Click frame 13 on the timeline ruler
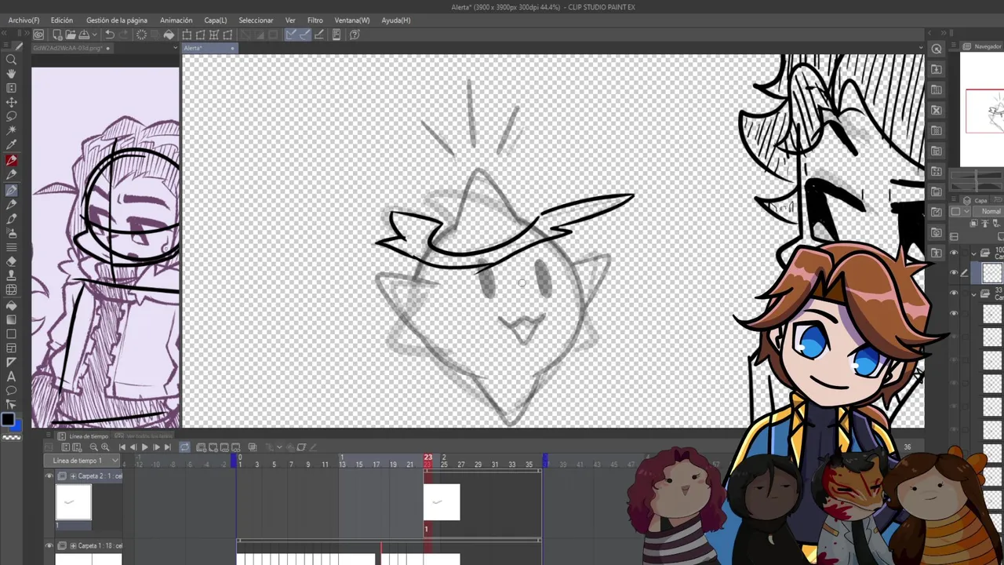The height and width of the screenshot is (565, 1004). pos(342,464)
